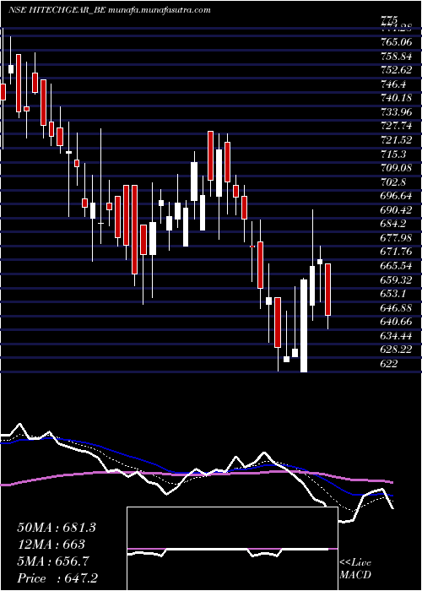Click the 684.2 price axis label
Image resolution: width=422 pixels, height=591 pixels.
point(394,224)
